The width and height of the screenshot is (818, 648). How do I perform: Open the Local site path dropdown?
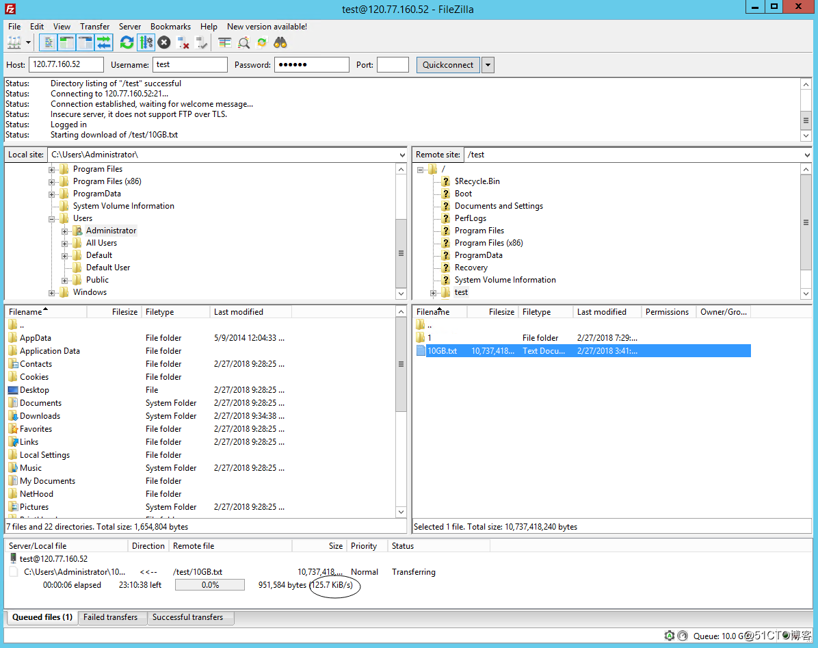click(x=402, y=155)
